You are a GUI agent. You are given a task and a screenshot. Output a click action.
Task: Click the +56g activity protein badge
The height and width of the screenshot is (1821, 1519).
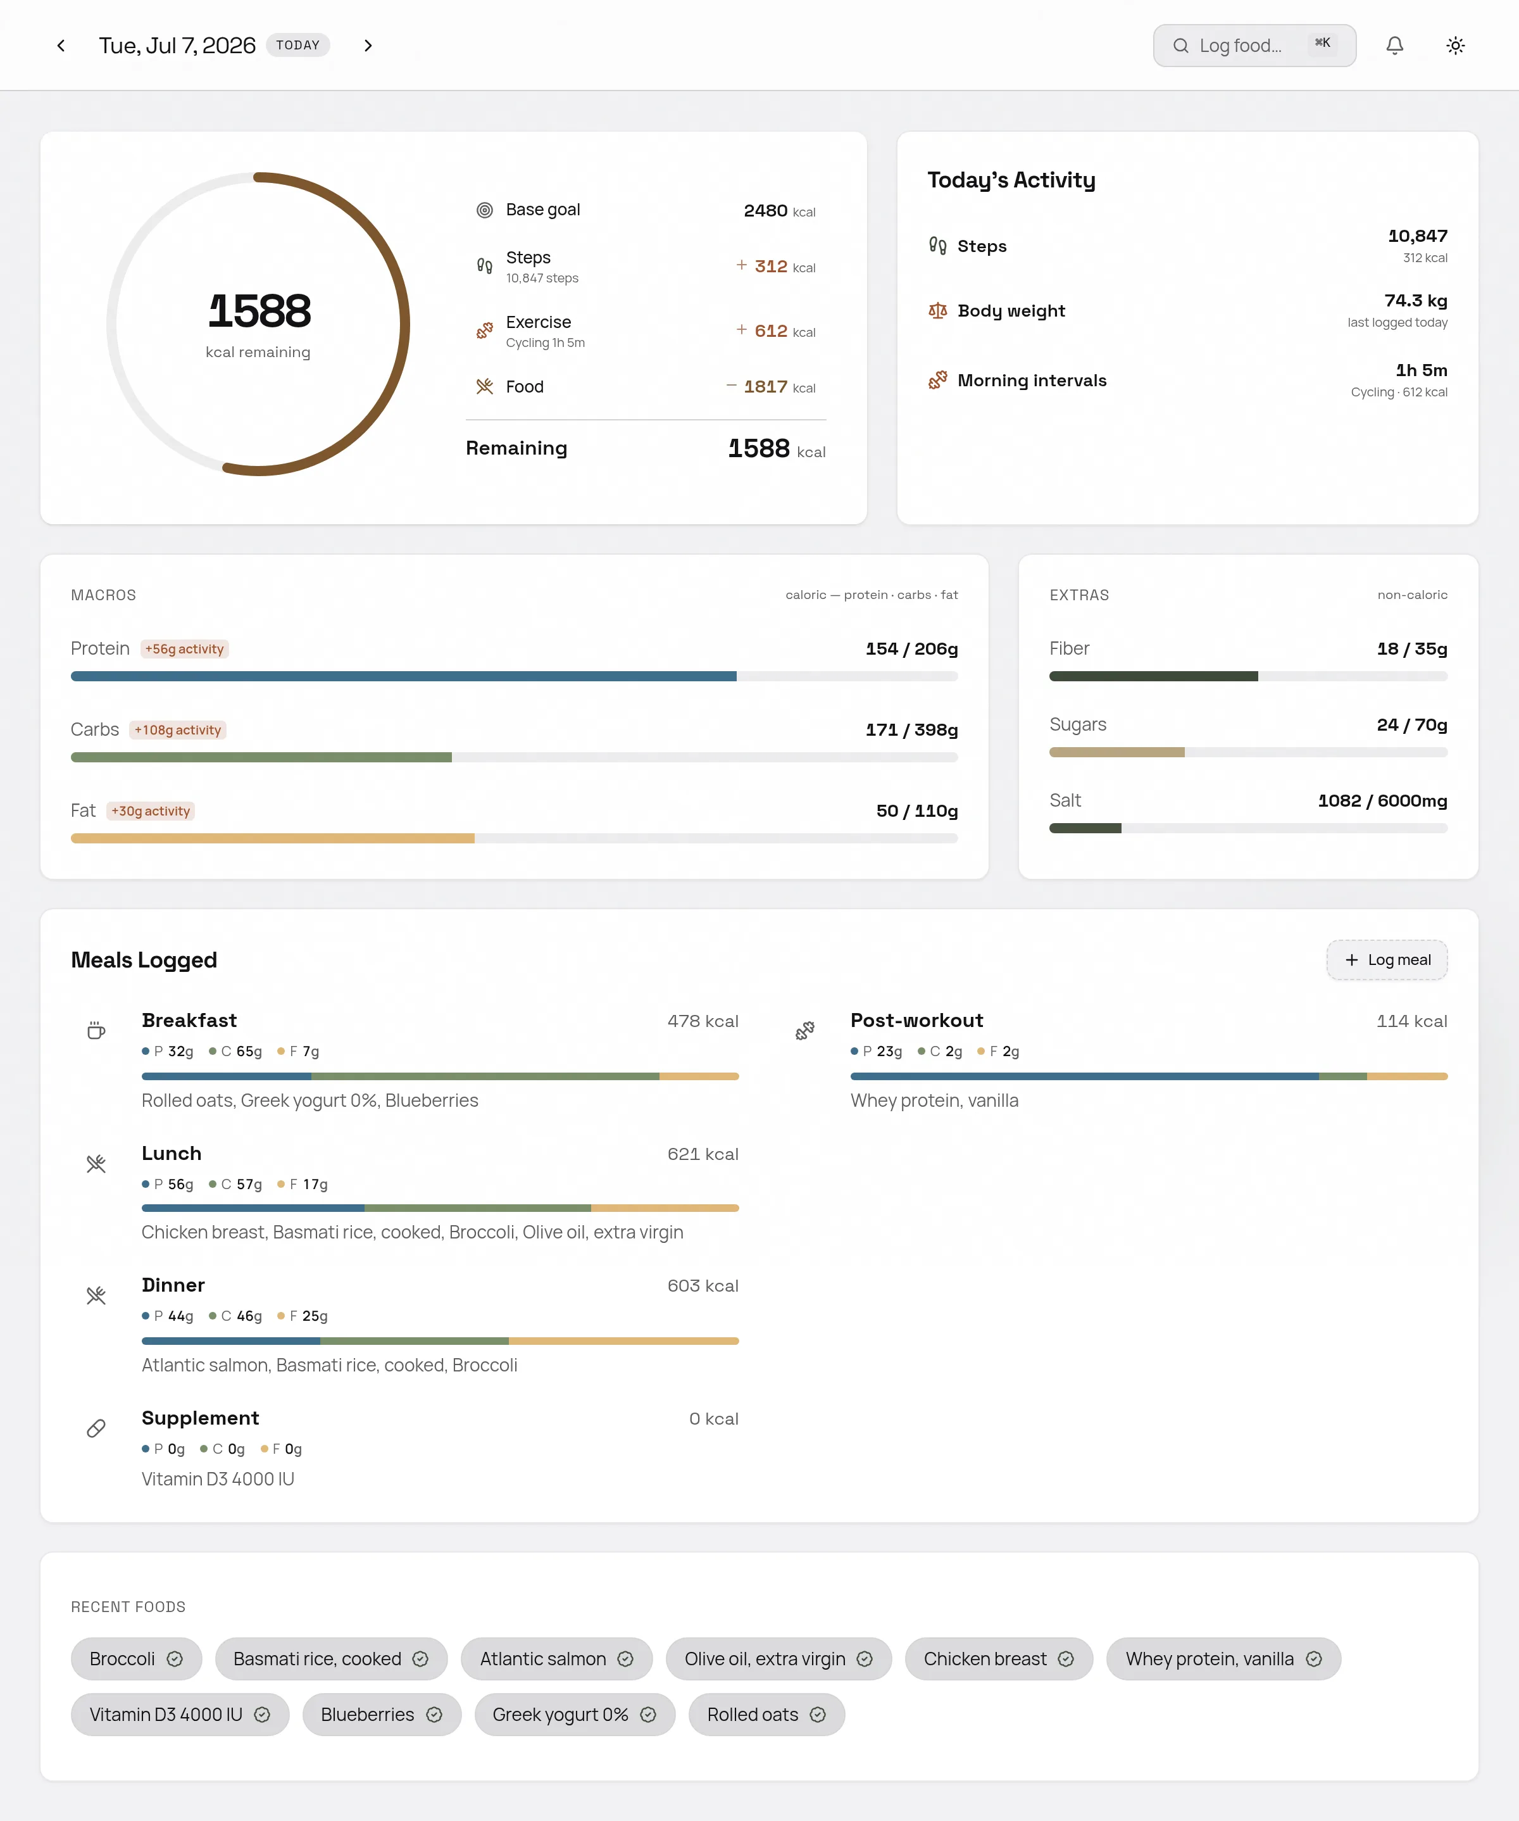tap(185, 648)
